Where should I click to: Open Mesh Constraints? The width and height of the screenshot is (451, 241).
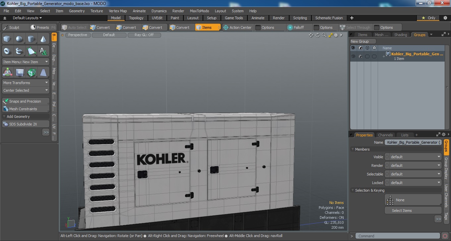click(26, 109)
